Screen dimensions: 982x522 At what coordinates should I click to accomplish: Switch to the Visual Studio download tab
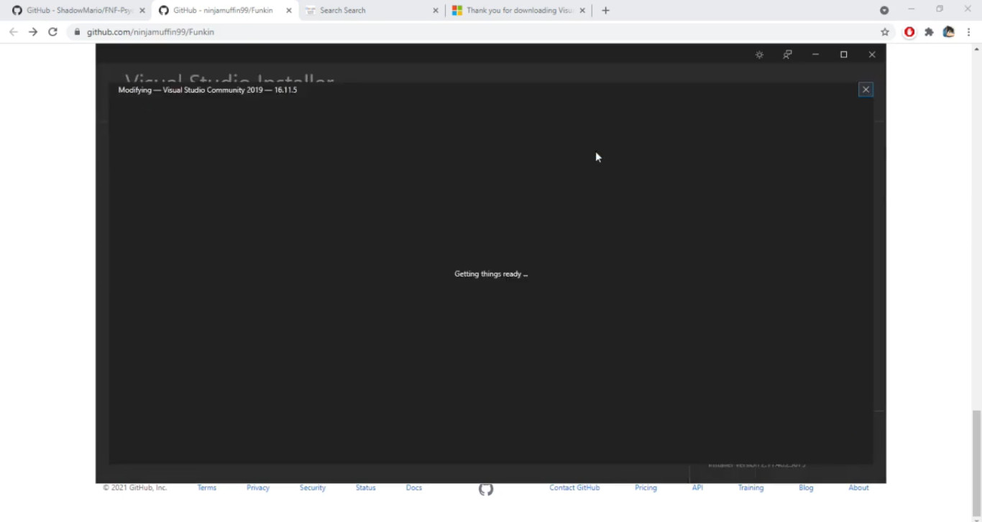pyautogui.click(x=518, y=10)
